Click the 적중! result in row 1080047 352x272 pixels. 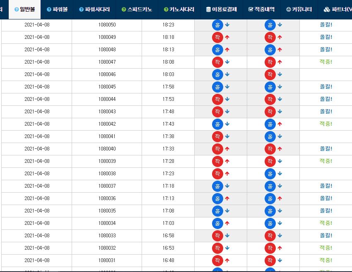coord(326,62)
